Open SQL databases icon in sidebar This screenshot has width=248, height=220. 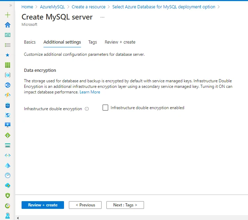click(x=8, y=105)
